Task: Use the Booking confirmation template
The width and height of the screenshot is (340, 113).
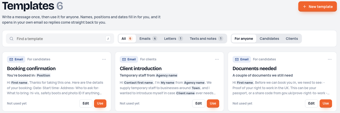Action: [100, 103]
